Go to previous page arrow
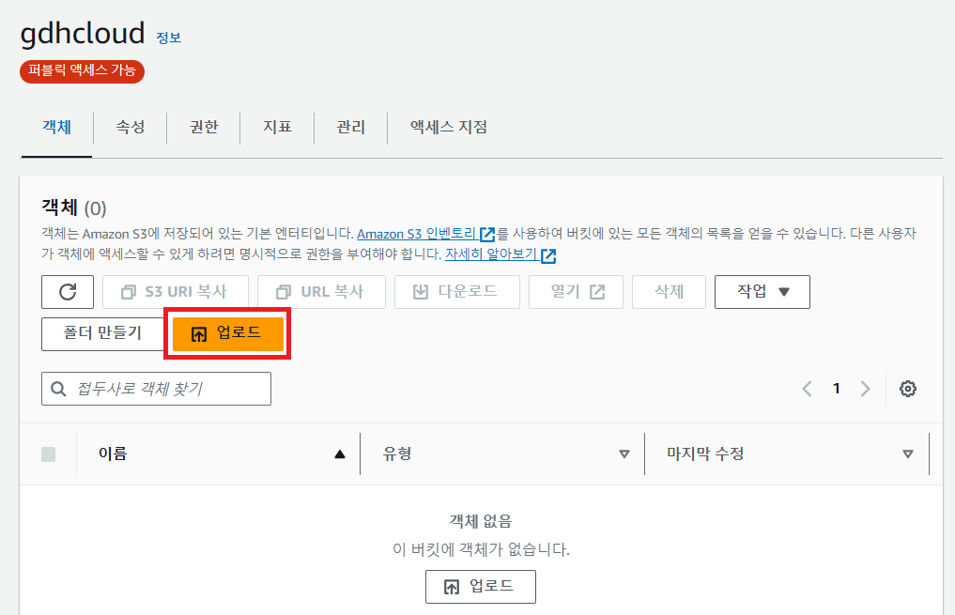Image resolution: width=955 pixels, height=615 pixels. (807, 389)
